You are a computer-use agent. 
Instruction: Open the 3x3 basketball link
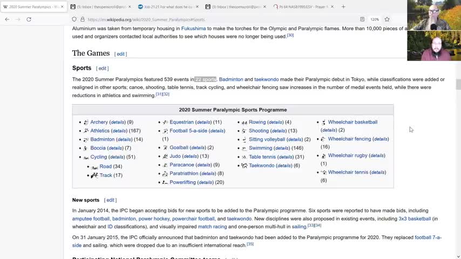pos(415,219)
